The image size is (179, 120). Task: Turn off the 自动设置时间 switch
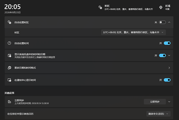click(167, 43)
